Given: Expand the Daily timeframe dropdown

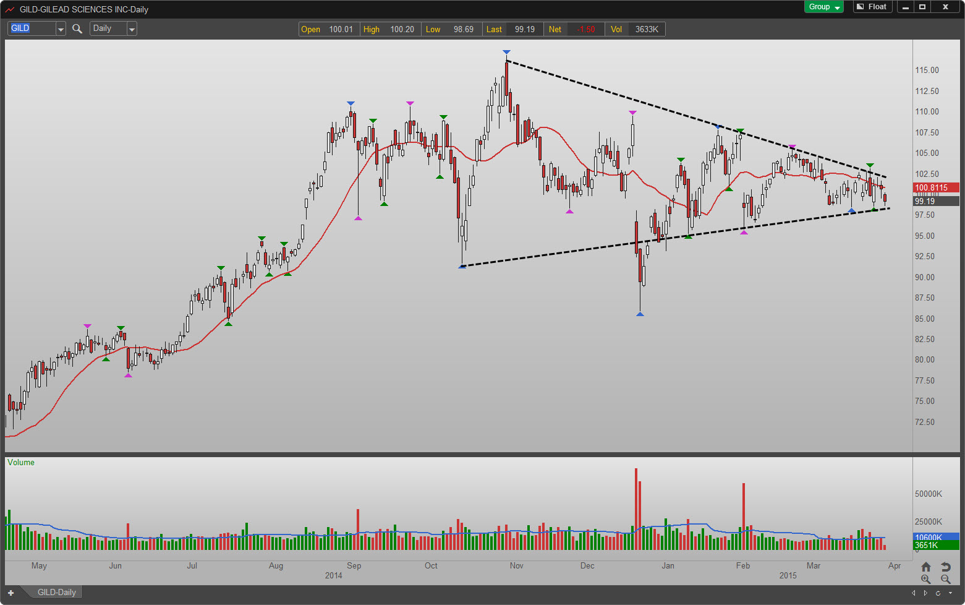Looking at the screenshot, I should click(132, 29).
